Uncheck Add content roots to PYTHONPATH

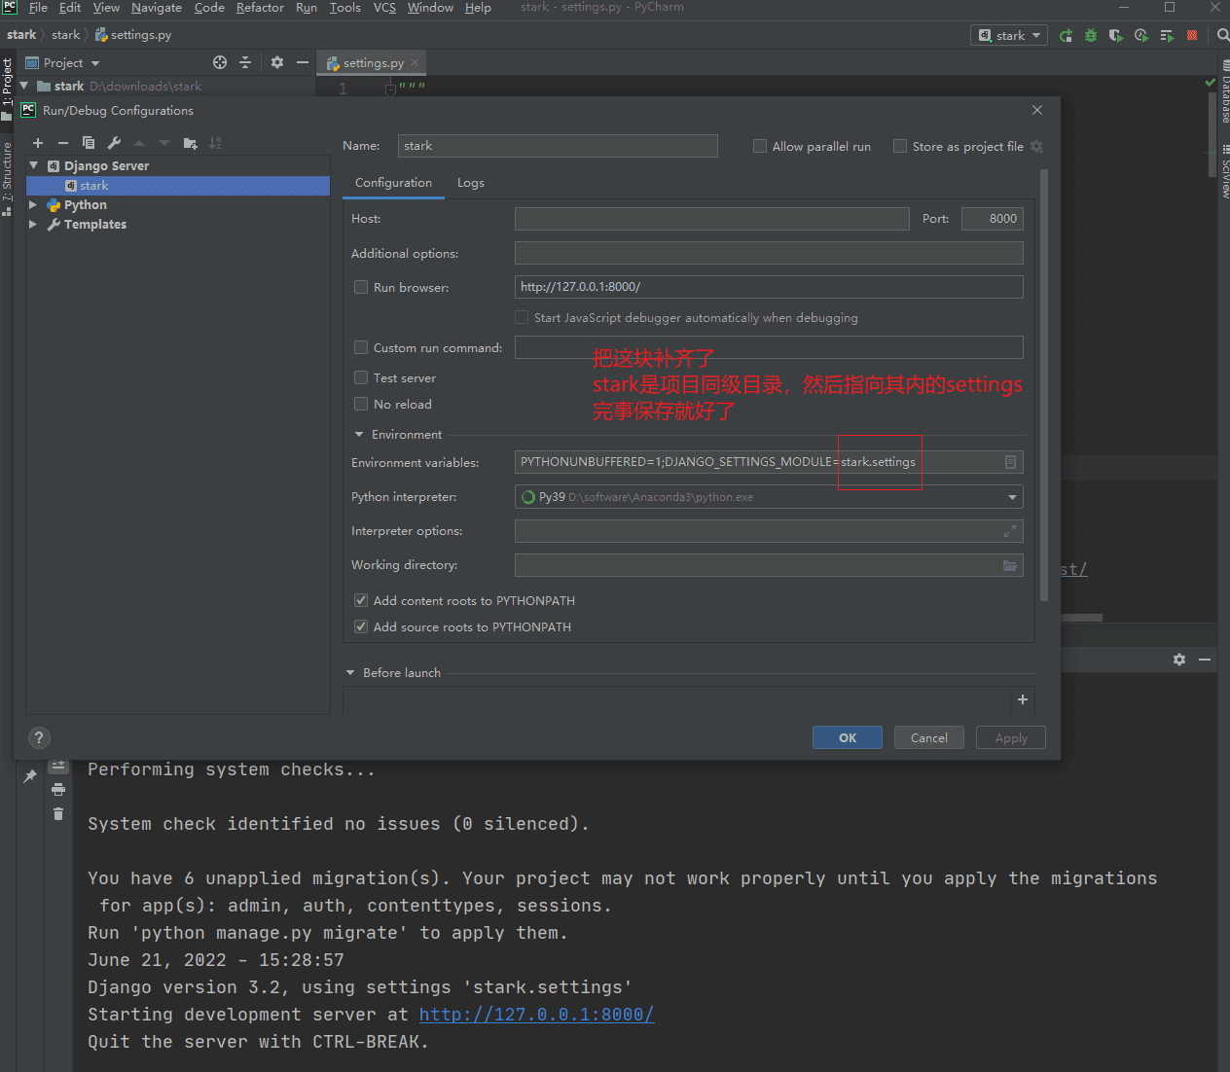coord(361,600)
